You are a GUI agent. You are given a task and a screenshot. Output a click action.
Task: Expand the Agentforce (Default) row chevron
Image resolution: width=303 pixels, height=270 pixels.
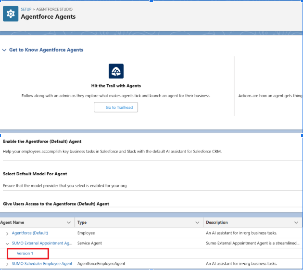coord(7,233)
